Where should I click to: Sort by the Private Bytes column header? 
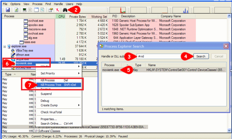tap(76, 16)
